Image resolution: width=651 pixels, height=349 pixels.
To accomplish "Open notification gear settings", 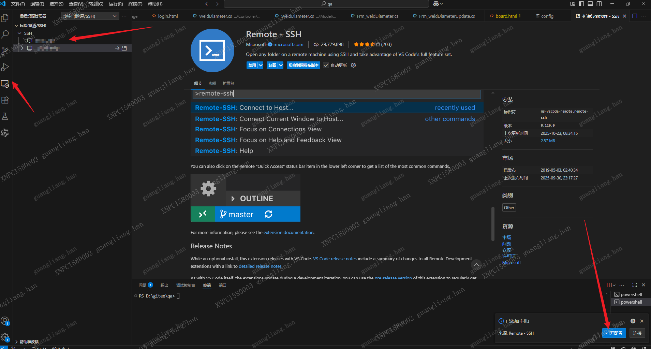I will pyautogui.click(x=633, y=321).
